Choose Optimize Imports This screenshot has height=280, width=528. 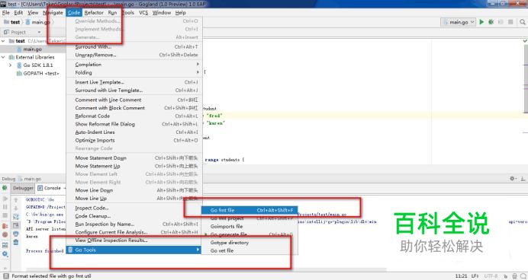coord(134,140)
